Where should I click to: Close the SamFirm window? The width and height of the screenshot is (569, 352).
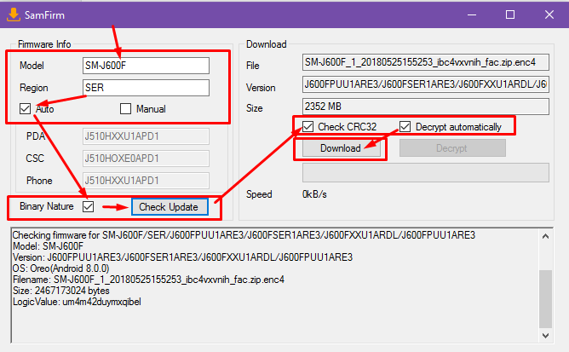[x=549, y=14]
